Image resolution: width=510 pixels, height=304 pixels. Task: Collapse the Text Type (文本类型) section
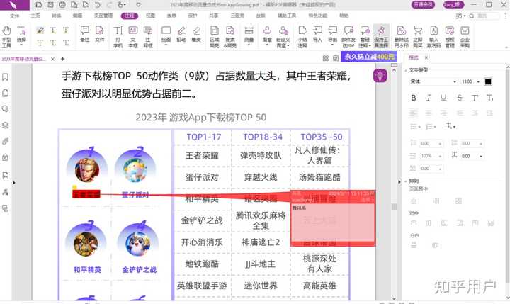coord(406,70)
